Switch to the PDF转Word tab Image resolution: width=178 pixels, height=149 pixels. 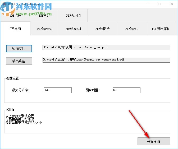point(44,29)
